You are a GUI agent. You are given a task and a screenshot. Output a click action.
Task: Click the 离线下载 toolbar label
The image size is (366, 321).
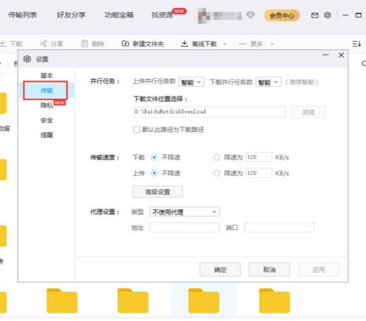click(x=204, y=44)
